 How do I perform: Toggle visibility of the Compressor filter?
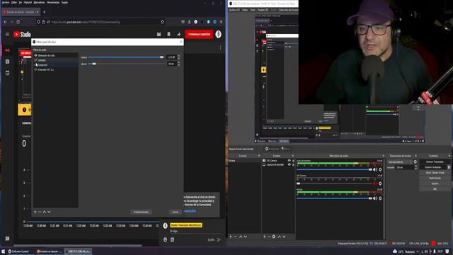tap(36, 64)
